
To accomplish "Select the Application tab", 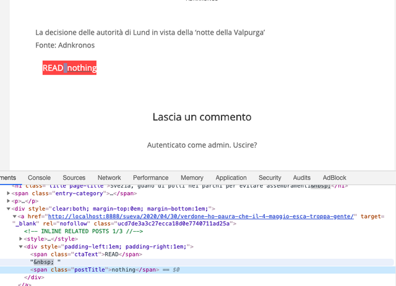I will (x=231, y=178).
